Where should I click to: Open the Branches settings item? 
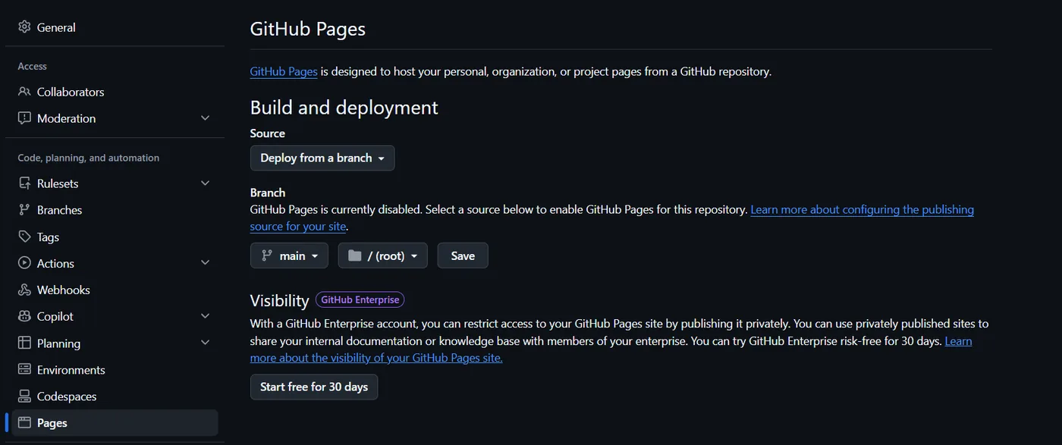click(115, 210)
